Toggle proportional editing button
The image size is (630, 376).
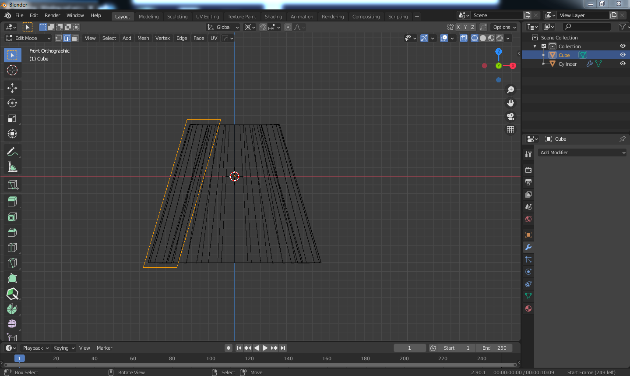pyautogui.click(x=288, y=27)
